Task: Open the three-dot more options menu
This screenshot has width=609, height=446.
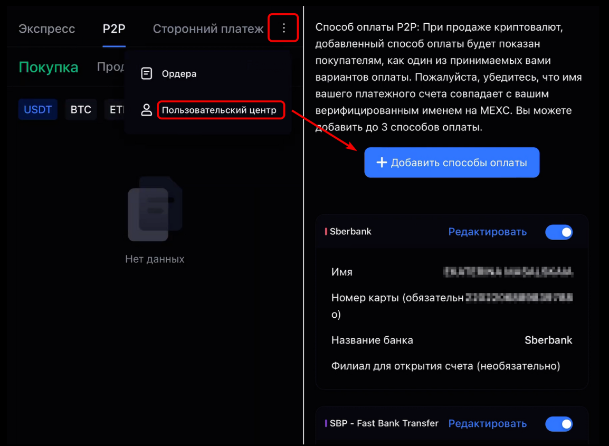Action: [283, 28]
